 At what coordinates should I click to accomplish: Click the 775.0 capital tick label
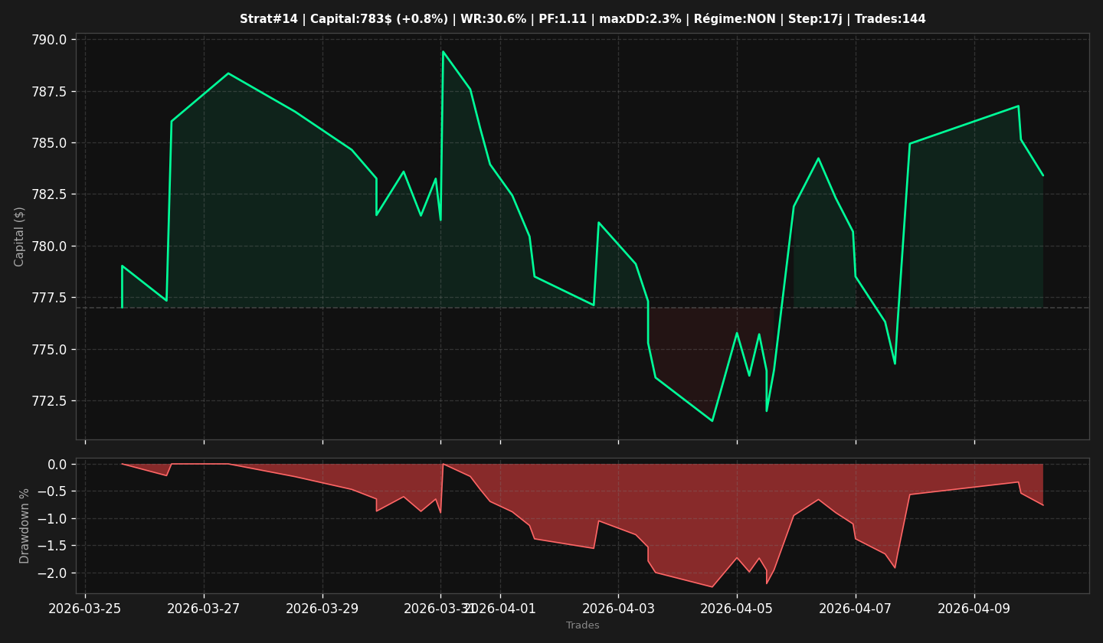tap(50, 350)
